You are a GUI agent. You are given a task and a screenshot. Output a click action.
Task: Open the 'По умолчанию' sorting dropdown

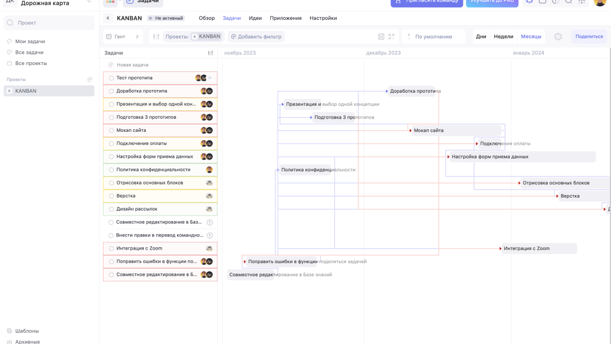click(x=433, y=37)
